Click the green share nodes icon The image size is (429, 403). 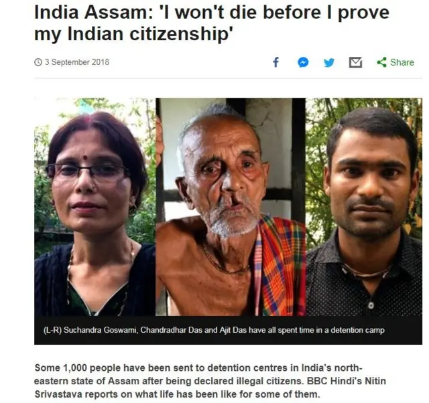(x=381, y=62)
